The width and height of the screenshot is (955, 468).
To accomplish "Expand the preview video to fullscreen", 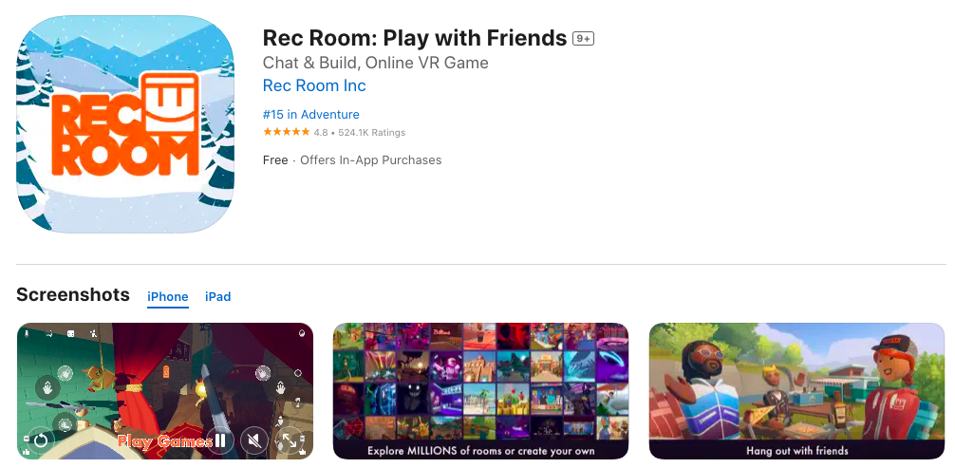I will 290,440.
